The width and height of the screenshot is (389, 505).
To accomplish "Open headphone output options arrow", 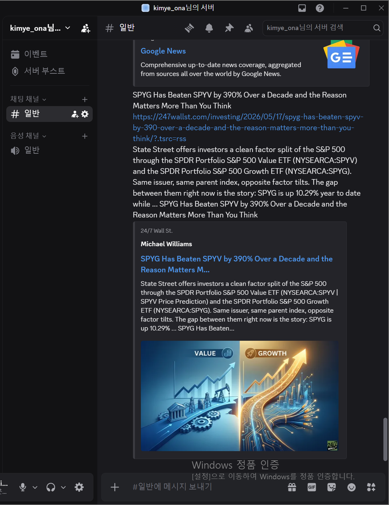I will coord(63,487).
